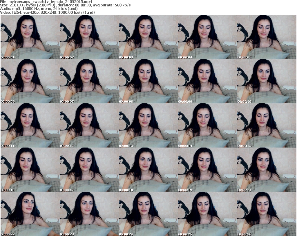Select the frame stamped 00:00:02
The height and width of the screenshot is (236, 297).
[89, 37]
